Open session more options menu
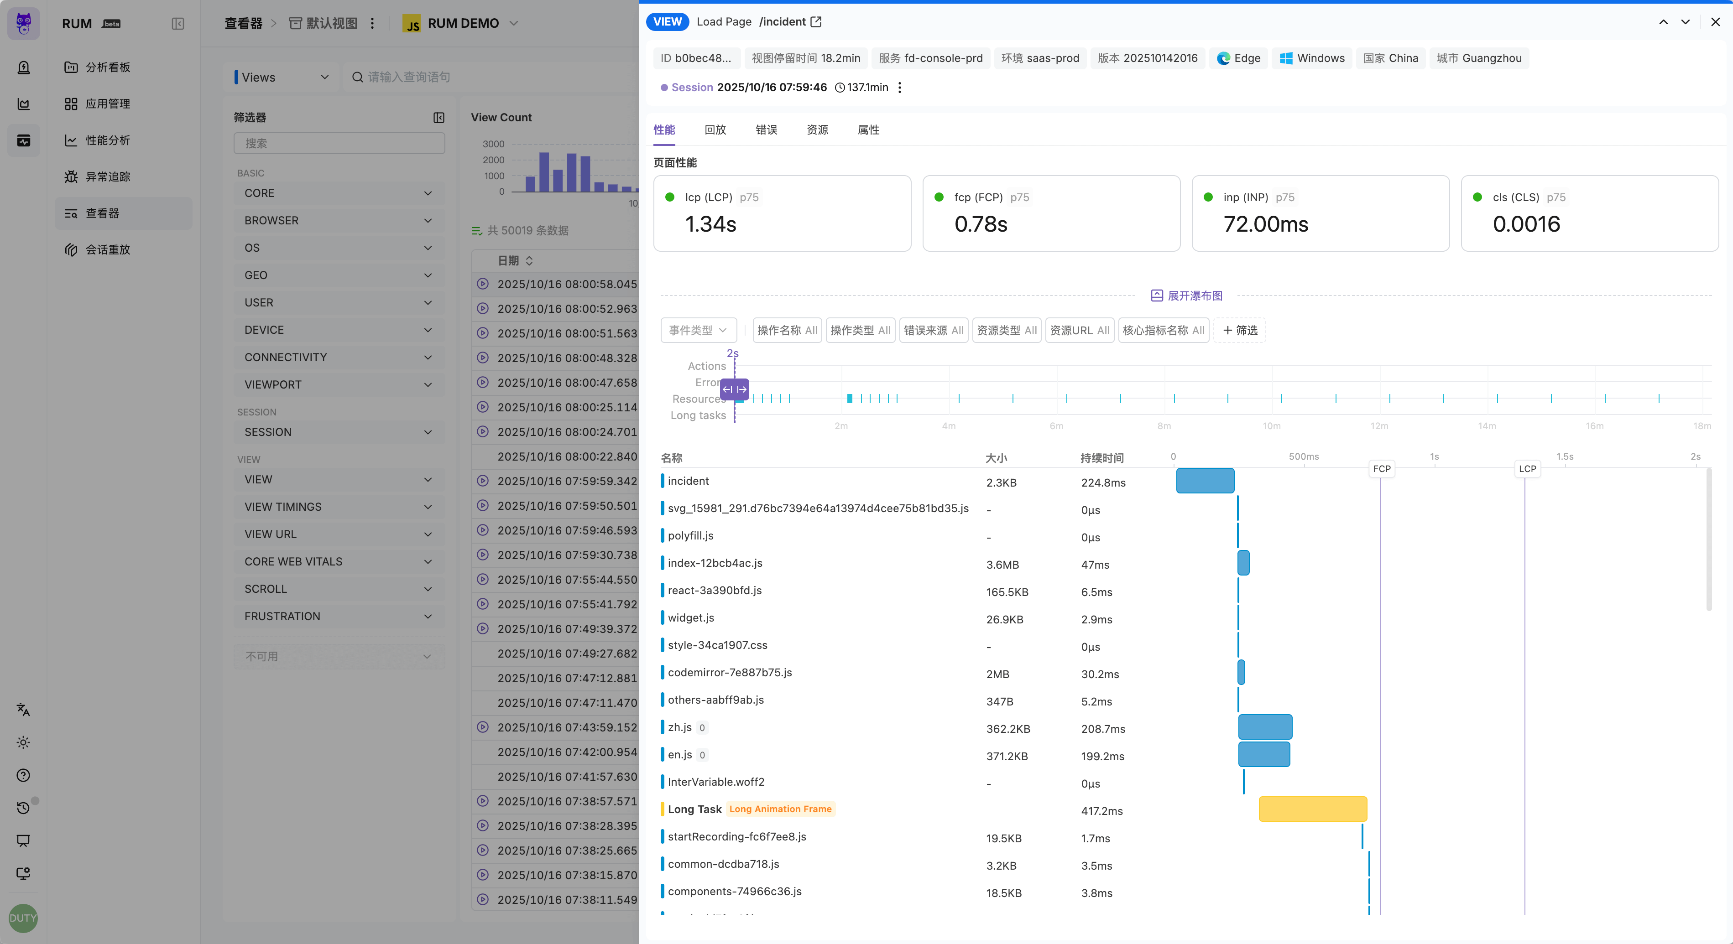The width and height of the screenshot is (1733, 944). [x=899, y=88]
